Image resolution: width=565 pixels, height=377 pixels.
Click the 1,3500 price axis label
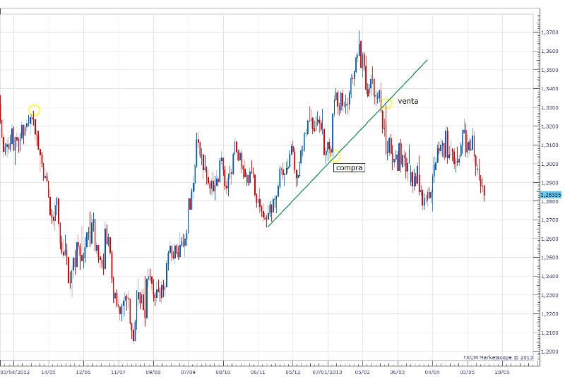(x=550, y=70)
